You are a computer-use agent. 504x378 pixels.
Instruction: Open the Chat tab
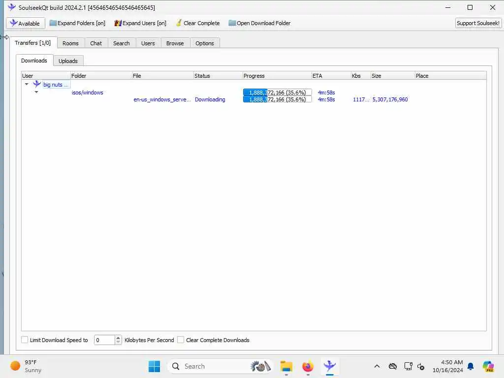click(96, 43)
